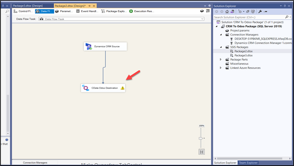Select the Solution Explorer bottom tab
The height and width of the screenshot is (166, 294).
click(x=225, y=163)
